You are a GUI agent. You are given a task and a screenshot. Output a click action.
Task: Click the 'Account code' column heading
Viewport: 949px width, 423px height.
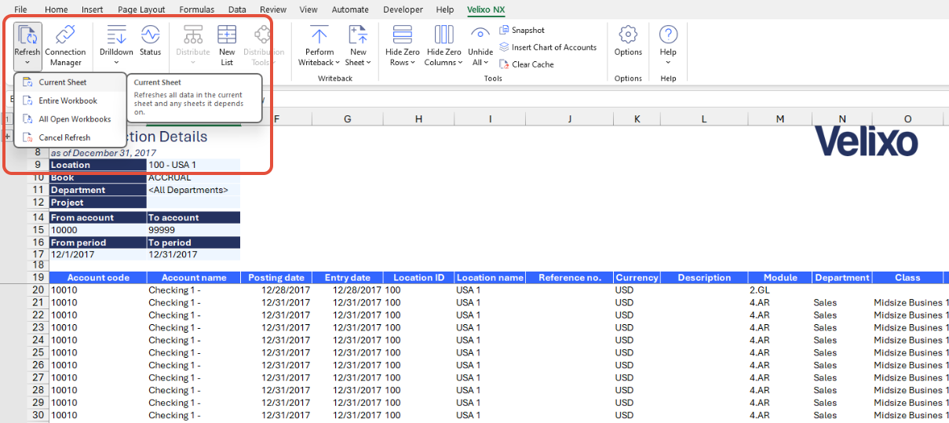97,277
